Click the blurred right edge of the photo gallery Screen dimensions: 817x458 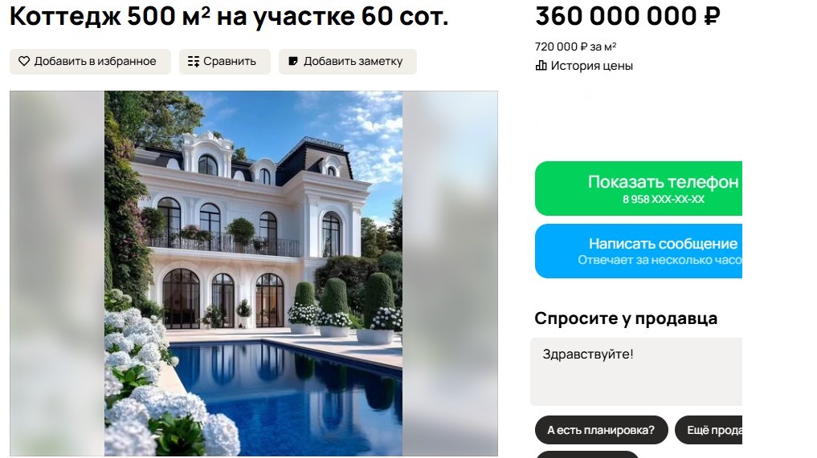point(450,274)
